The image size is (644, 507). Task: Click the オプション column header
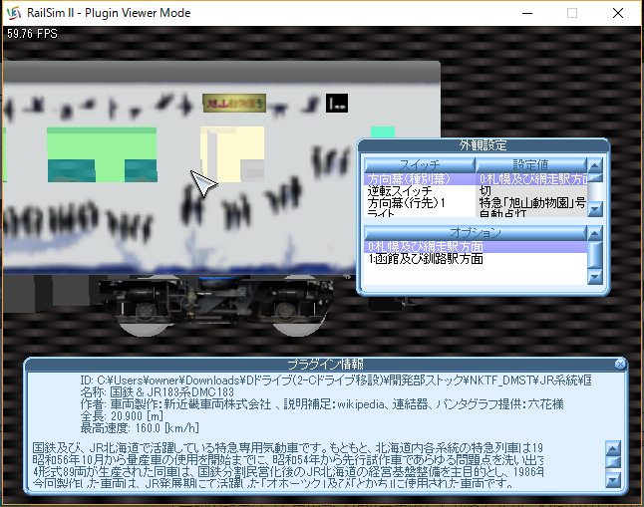point(476,233)
